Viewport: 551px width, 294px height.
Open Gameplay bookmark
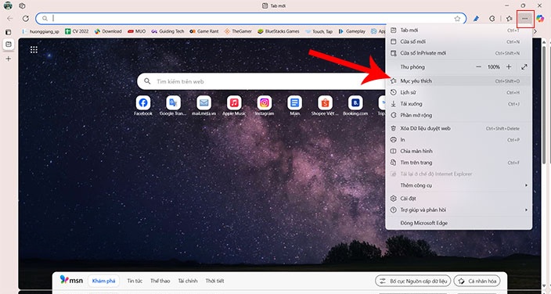(352, 31)
